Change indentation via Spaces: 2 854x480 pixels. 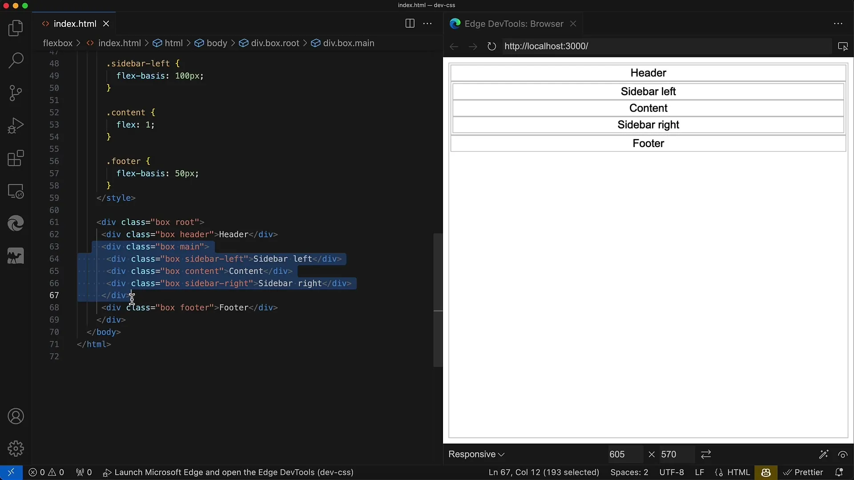point(629,472)
